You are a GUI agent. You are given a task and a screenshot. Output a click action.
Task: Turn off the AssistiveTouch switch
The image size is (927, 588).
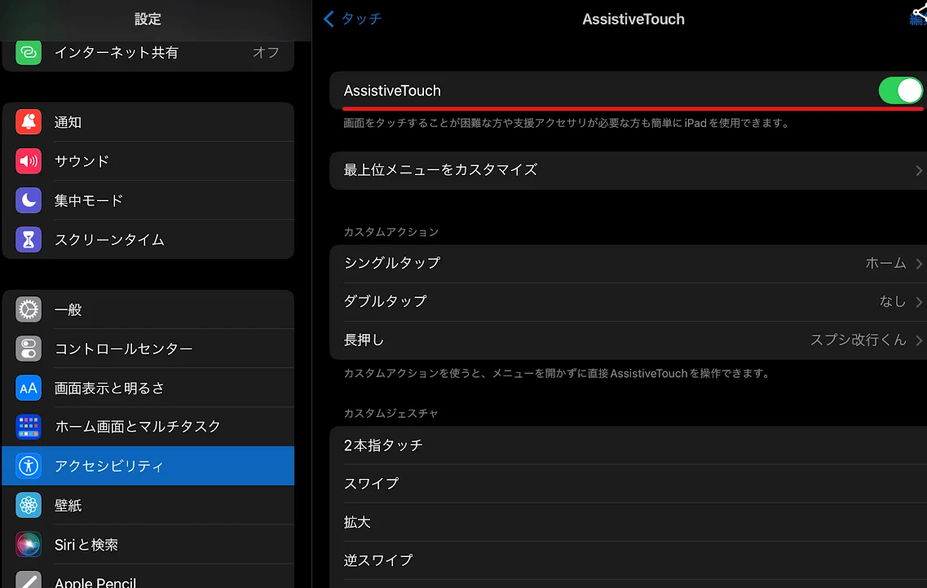click(x=900, y=91)
